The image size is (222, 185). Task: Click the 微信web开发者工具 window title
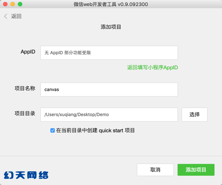[x=111, y=4]
